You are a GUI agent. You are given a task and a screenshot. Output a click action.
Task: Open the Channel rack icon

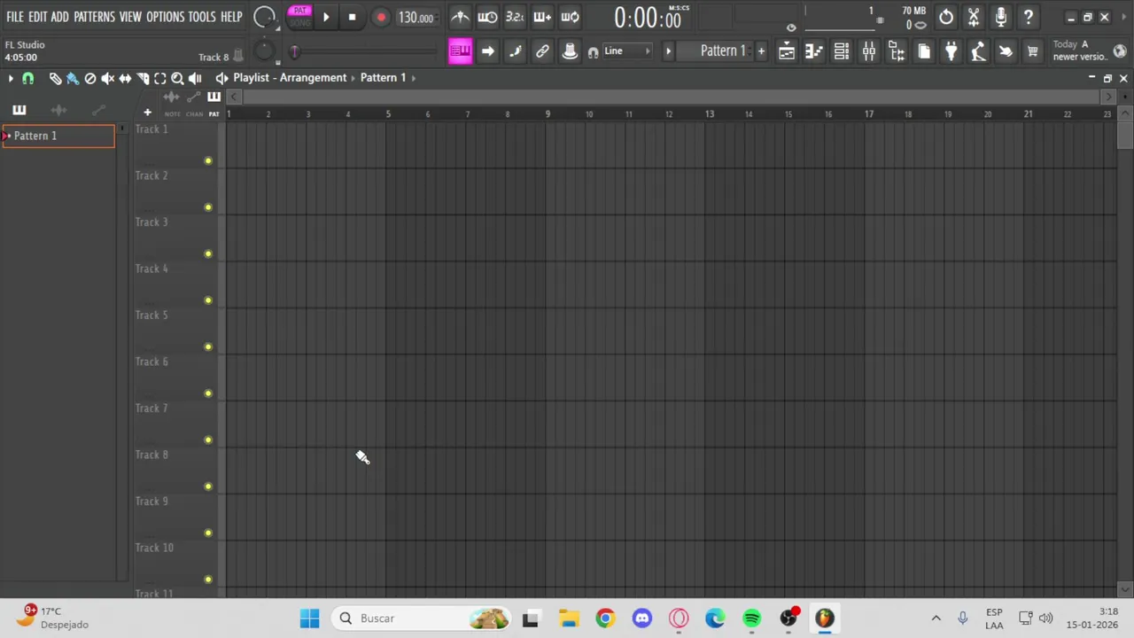pos(841,51)
